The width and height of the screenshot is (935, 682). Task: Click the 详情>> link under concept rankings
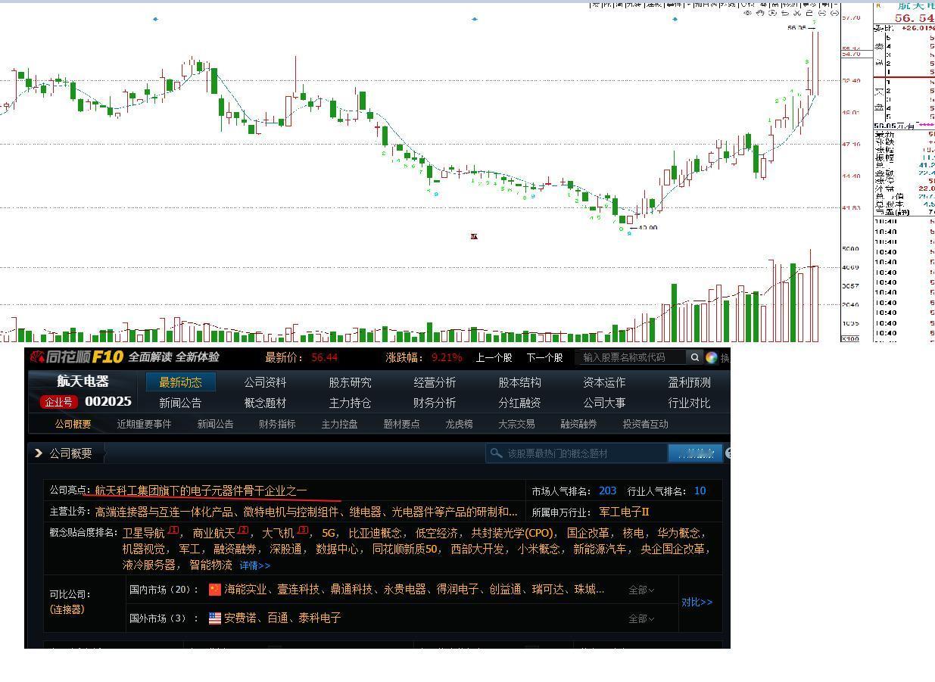point(254,565)
